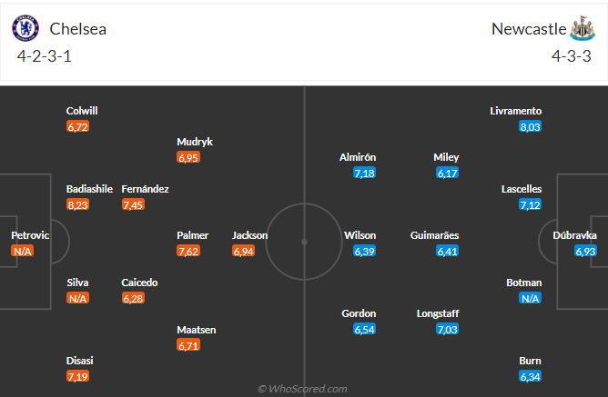Choose Disasi at the bottom left
The height and width of the screenshot is (397, 608).
[x=79, y=361]
